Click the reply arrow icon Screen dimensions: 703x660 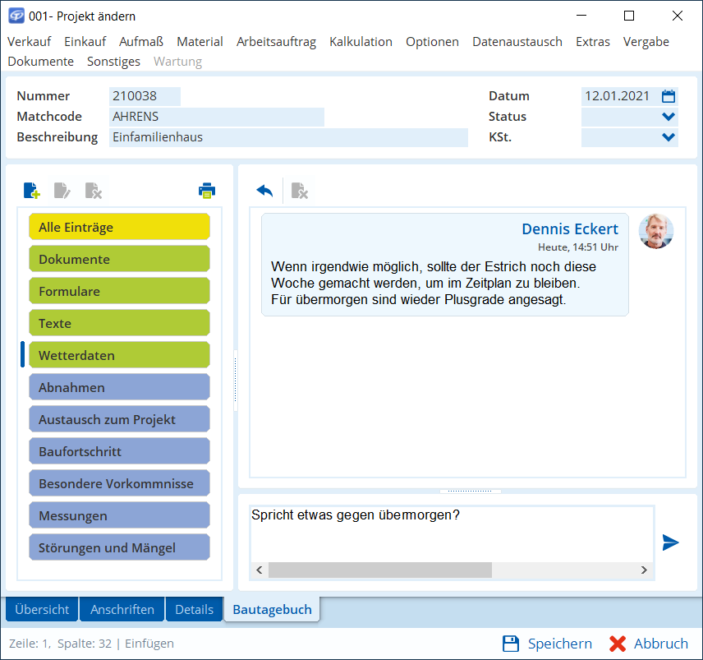264,191
